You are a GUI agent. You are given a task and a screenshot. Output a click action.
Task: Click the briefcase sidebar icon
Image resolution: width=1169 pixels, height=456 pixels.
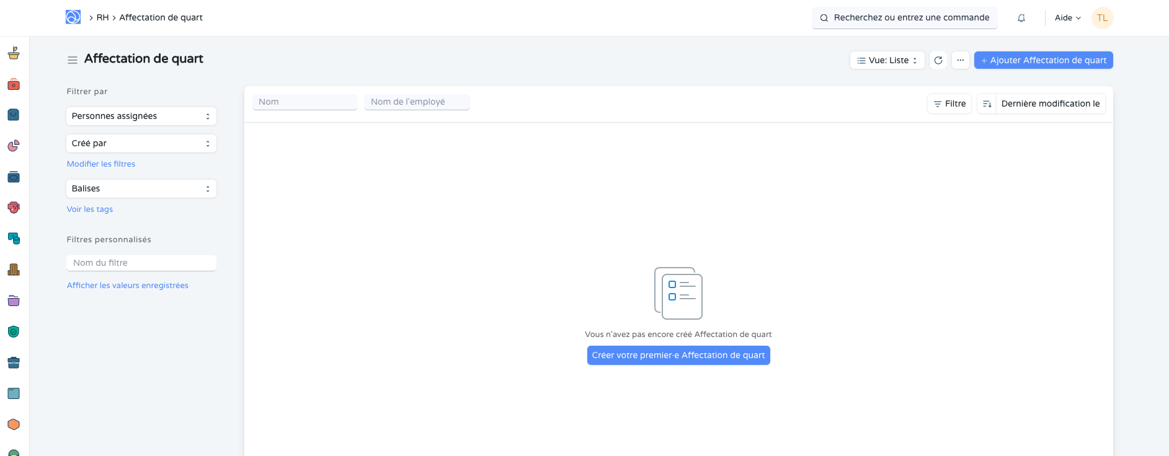point(14,362)
